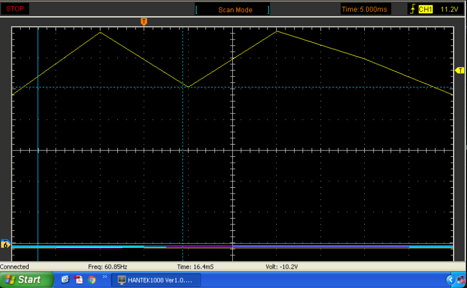467x288 pixels.
Task: Launch Chrome from the quick launch bar
Action: (92, 280)
